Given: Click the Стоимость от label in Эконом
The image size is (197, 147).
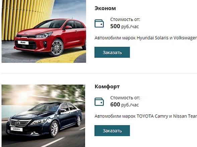Looking at the screenshot, I should coord(125,19).
